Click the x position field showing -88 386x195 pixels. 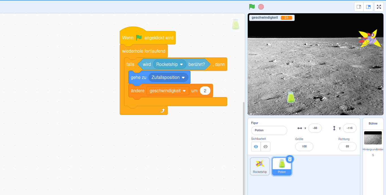(315, 128)
